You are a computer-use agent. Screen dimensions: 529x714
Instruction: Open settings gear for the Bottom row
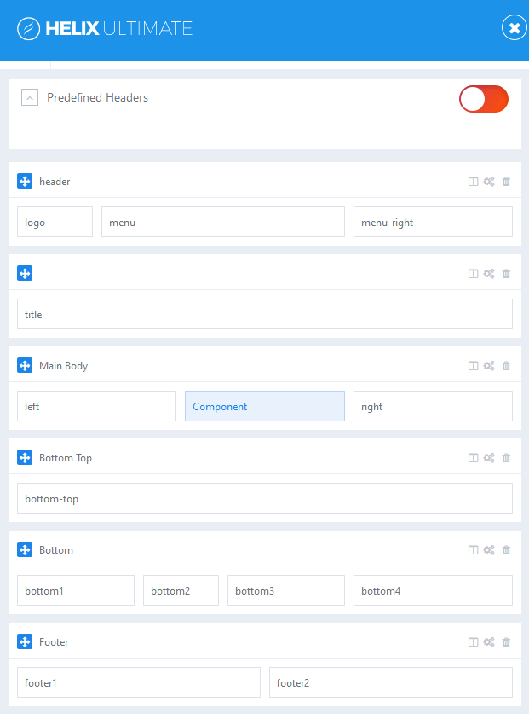coord(489,550)
